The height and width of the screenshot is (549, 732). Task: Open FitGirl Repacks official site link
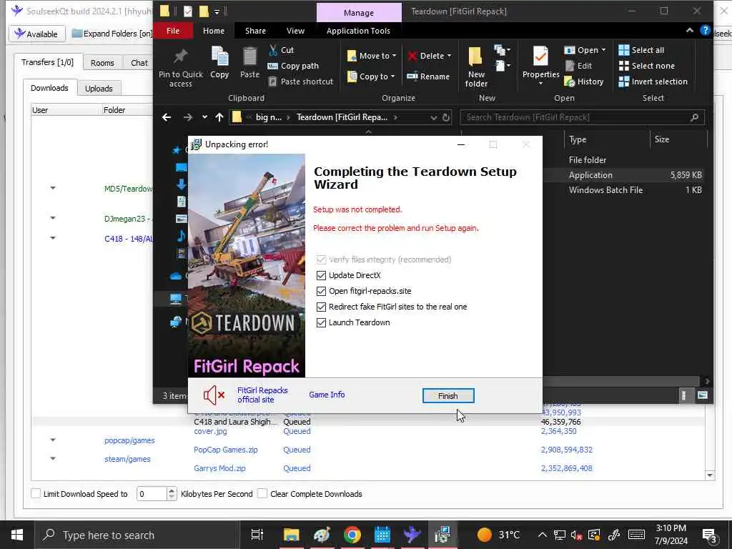pyautogui.click(x=262, y=395)
